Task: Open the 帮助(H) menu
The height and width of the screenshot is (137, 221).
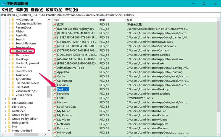Action: point(72,10)
